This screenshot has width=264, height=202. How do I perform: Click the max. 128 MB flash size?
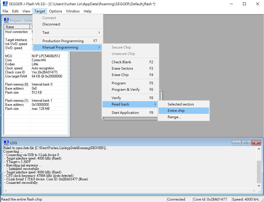tap(41, 109)
